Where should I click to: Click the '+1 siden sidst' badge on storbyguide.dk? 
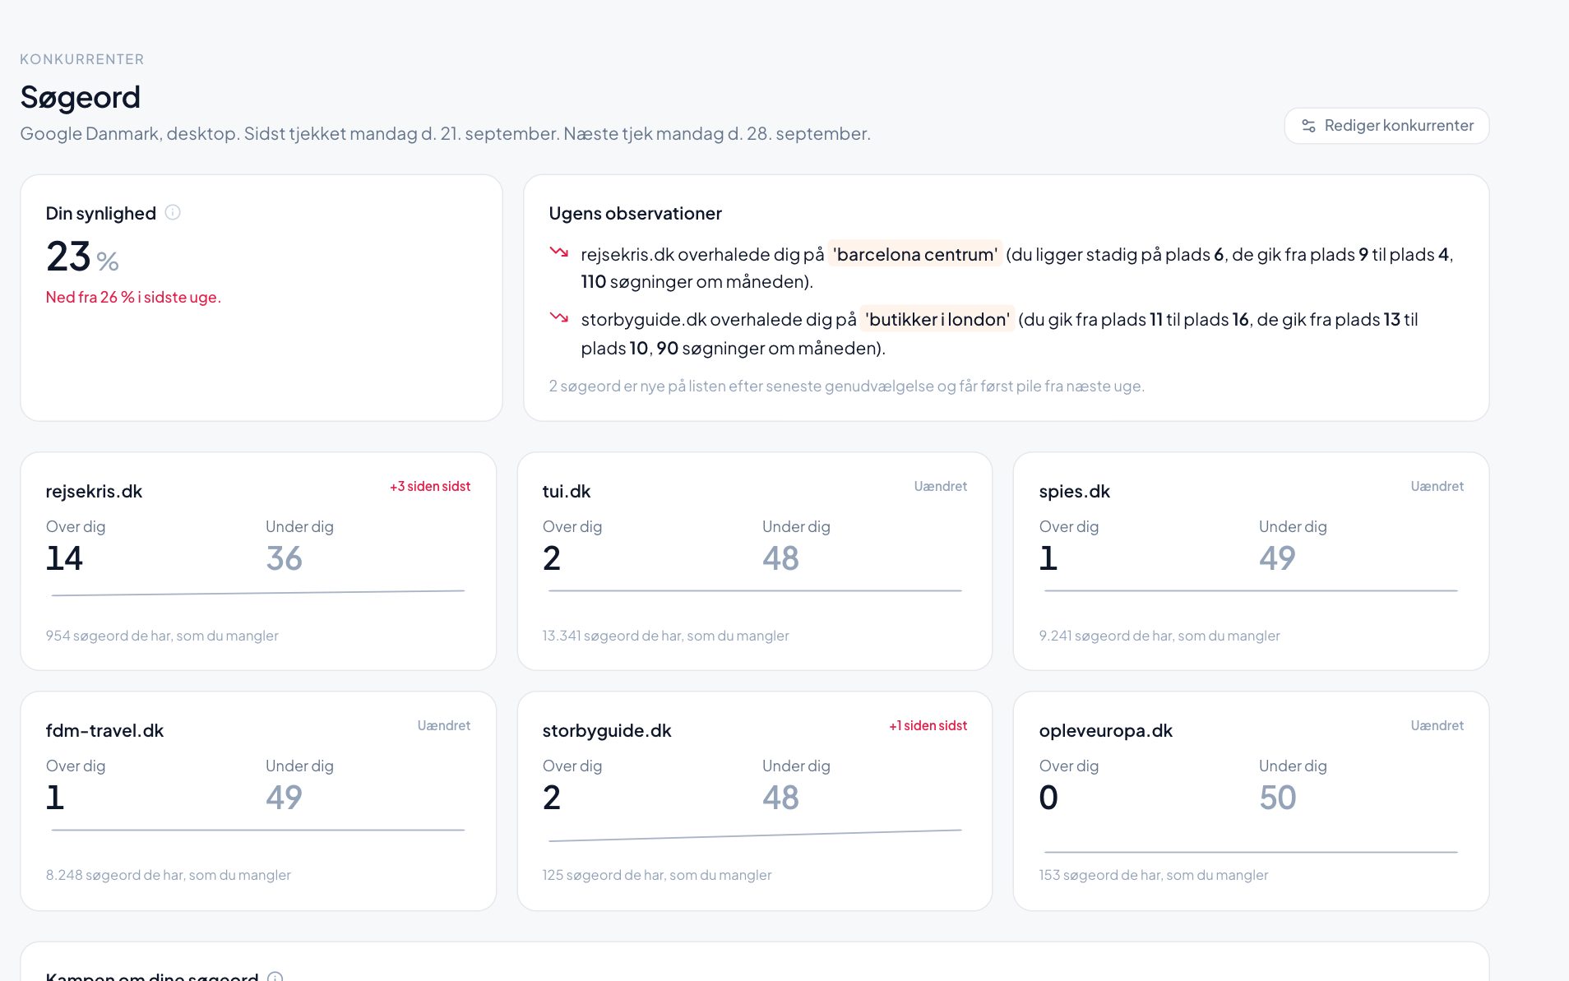coord(928,725)
